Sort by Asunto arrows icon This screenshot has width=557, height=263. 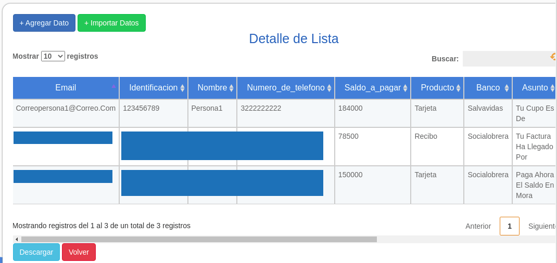click(552, 88)
